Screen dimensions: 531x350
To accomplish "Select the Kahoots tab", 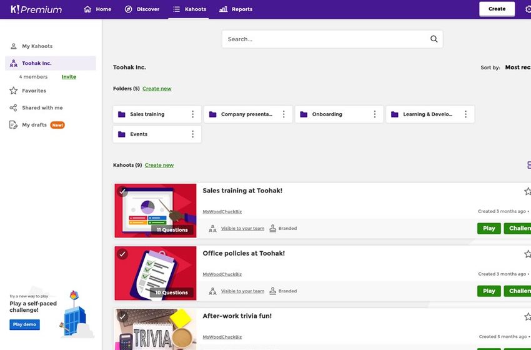I will tap(189, 9).
